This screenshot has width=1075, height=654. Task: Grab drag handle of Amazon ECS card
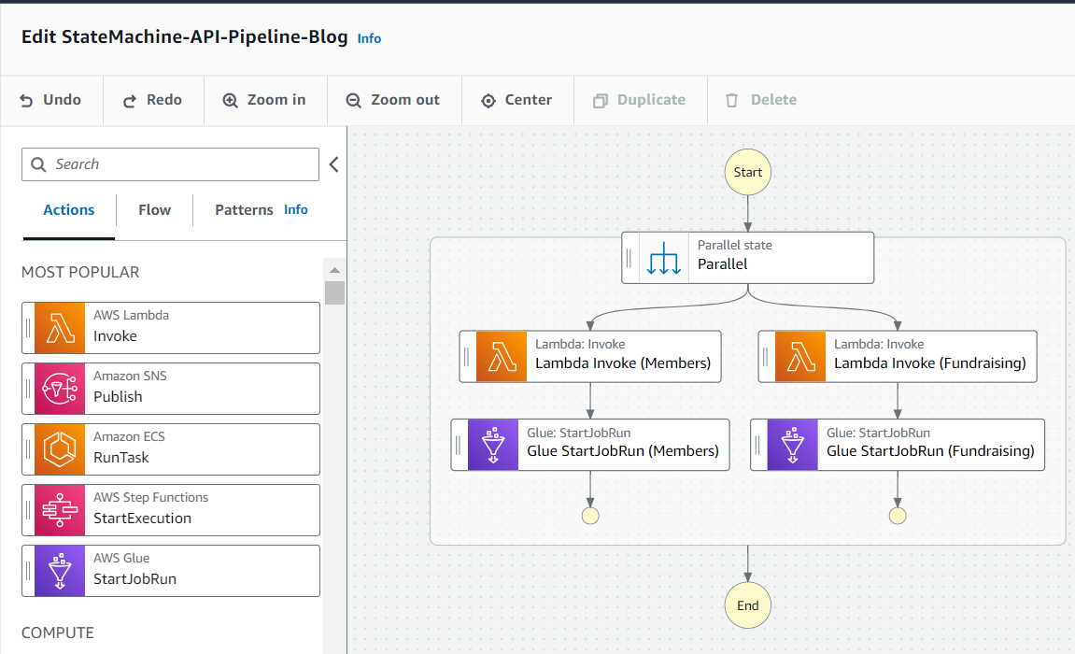(28, 449)
